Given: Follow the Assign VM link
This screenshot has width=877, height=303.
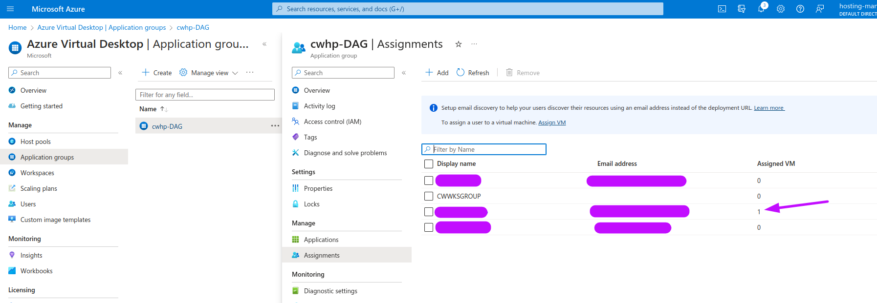Looking at the screenshot, I should point(552,122).
